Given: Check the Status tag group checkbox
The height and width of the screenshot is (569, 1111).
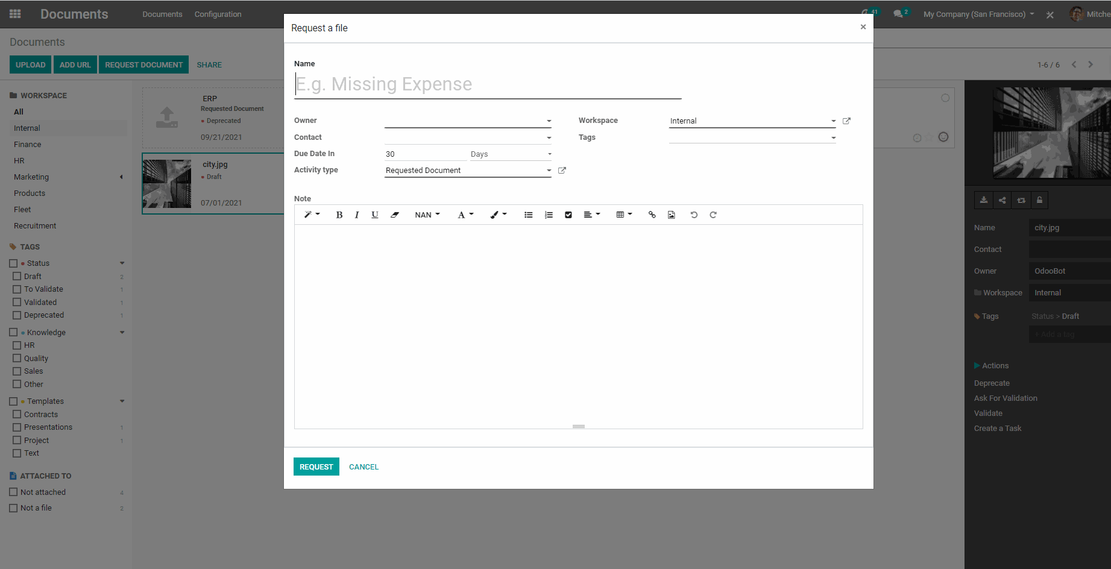Looking at the screenshot, I should [13, 263].
